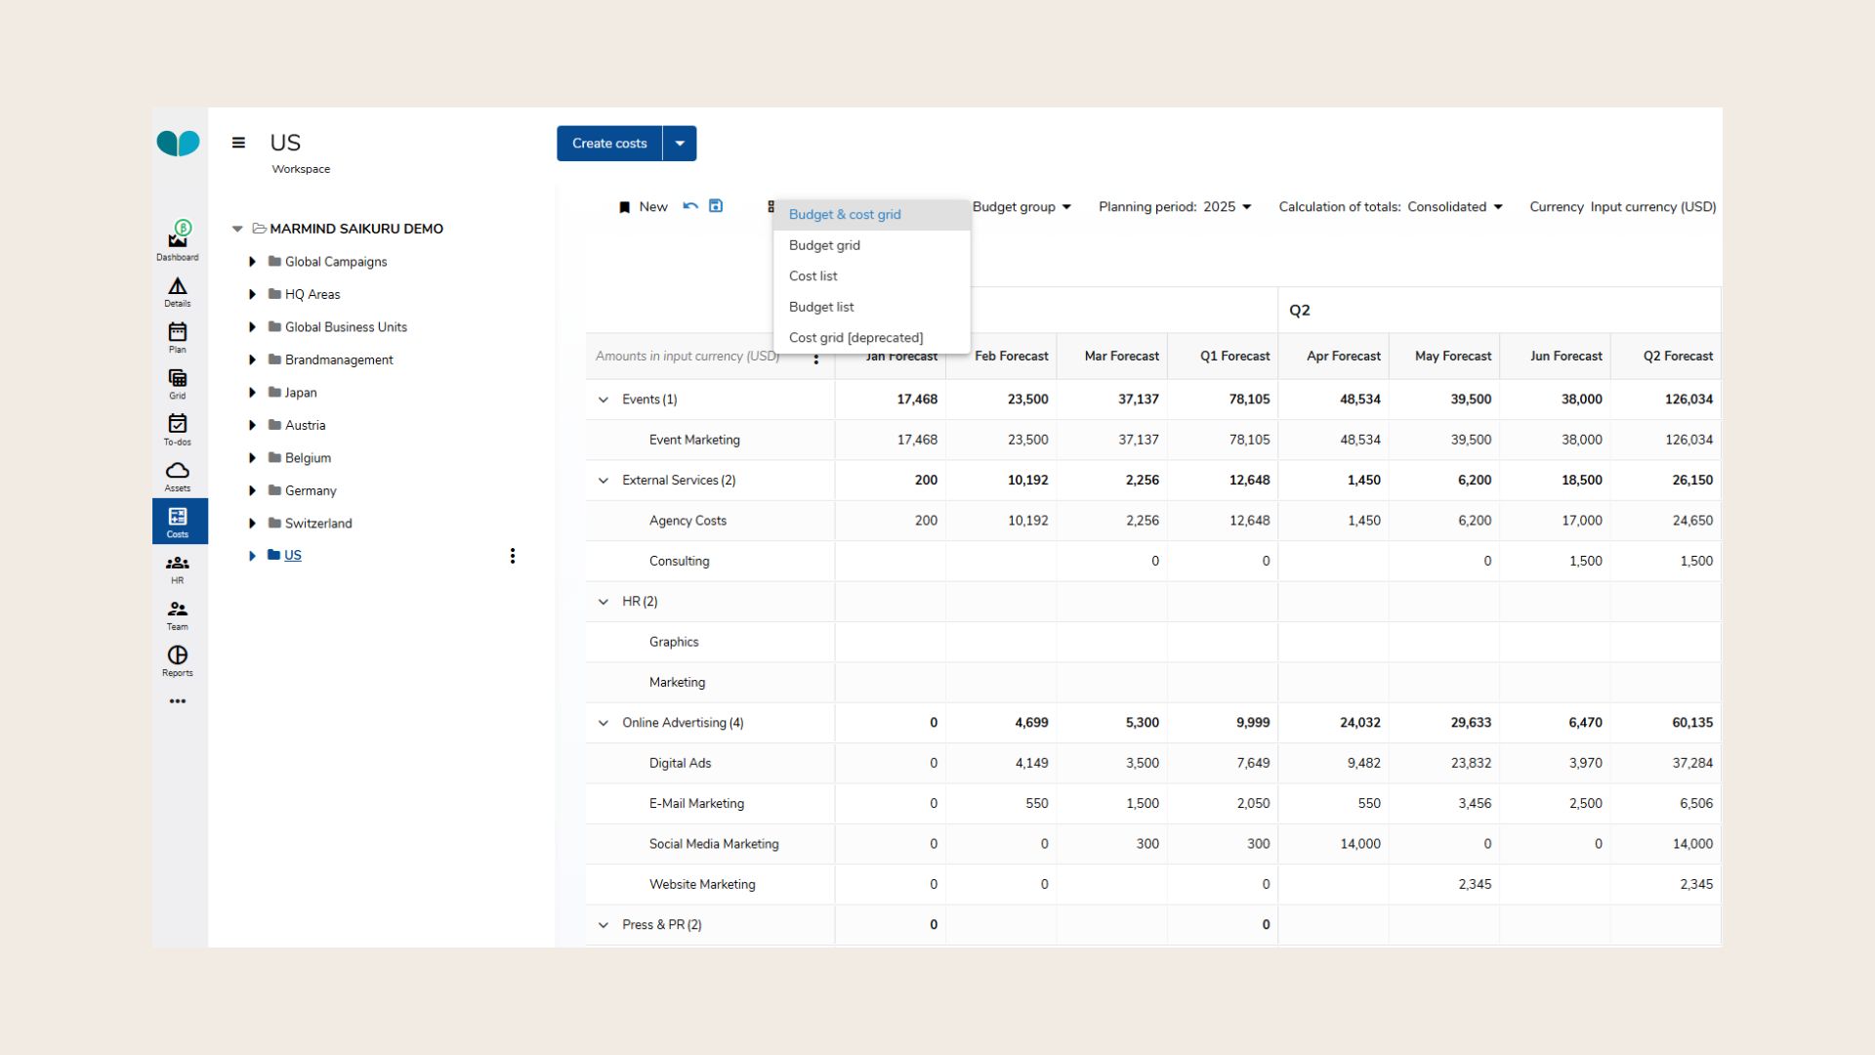Screen dimensions: 1875x1055
Task: Expand the Germany folder in tree
Action: (252, 490)
